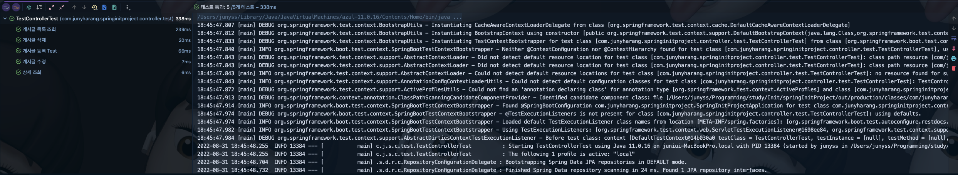
Task: Clear console with the trash icon
Action: (954, 68)
